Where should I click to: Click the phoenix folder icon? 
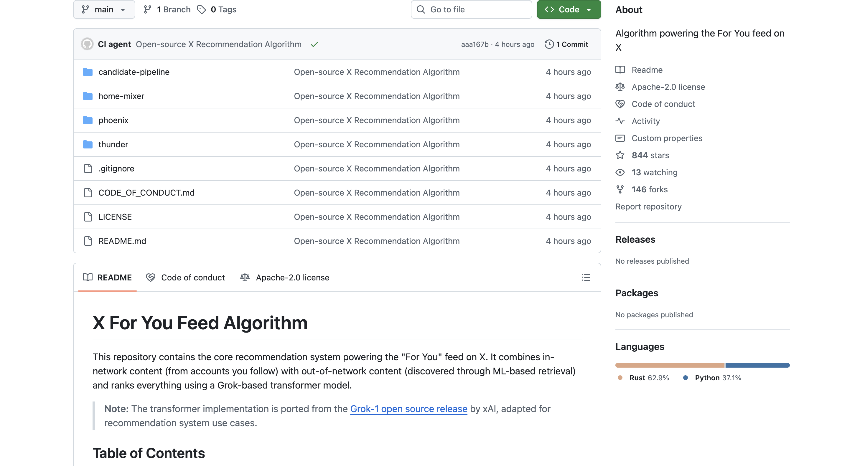tap(88, 120)
